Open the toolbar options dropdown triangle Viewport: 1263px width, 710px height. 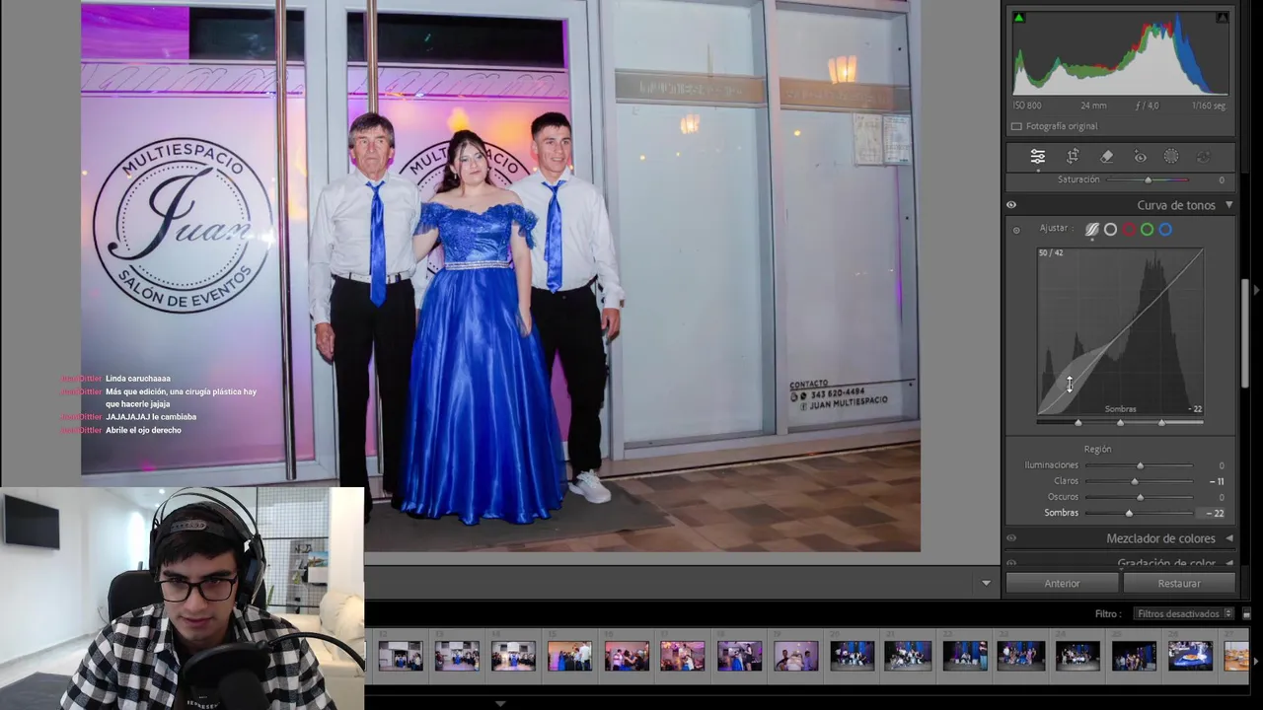986,584
